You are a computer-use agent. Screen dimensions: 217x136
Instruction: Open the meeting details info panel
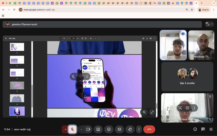pos(195,129)
